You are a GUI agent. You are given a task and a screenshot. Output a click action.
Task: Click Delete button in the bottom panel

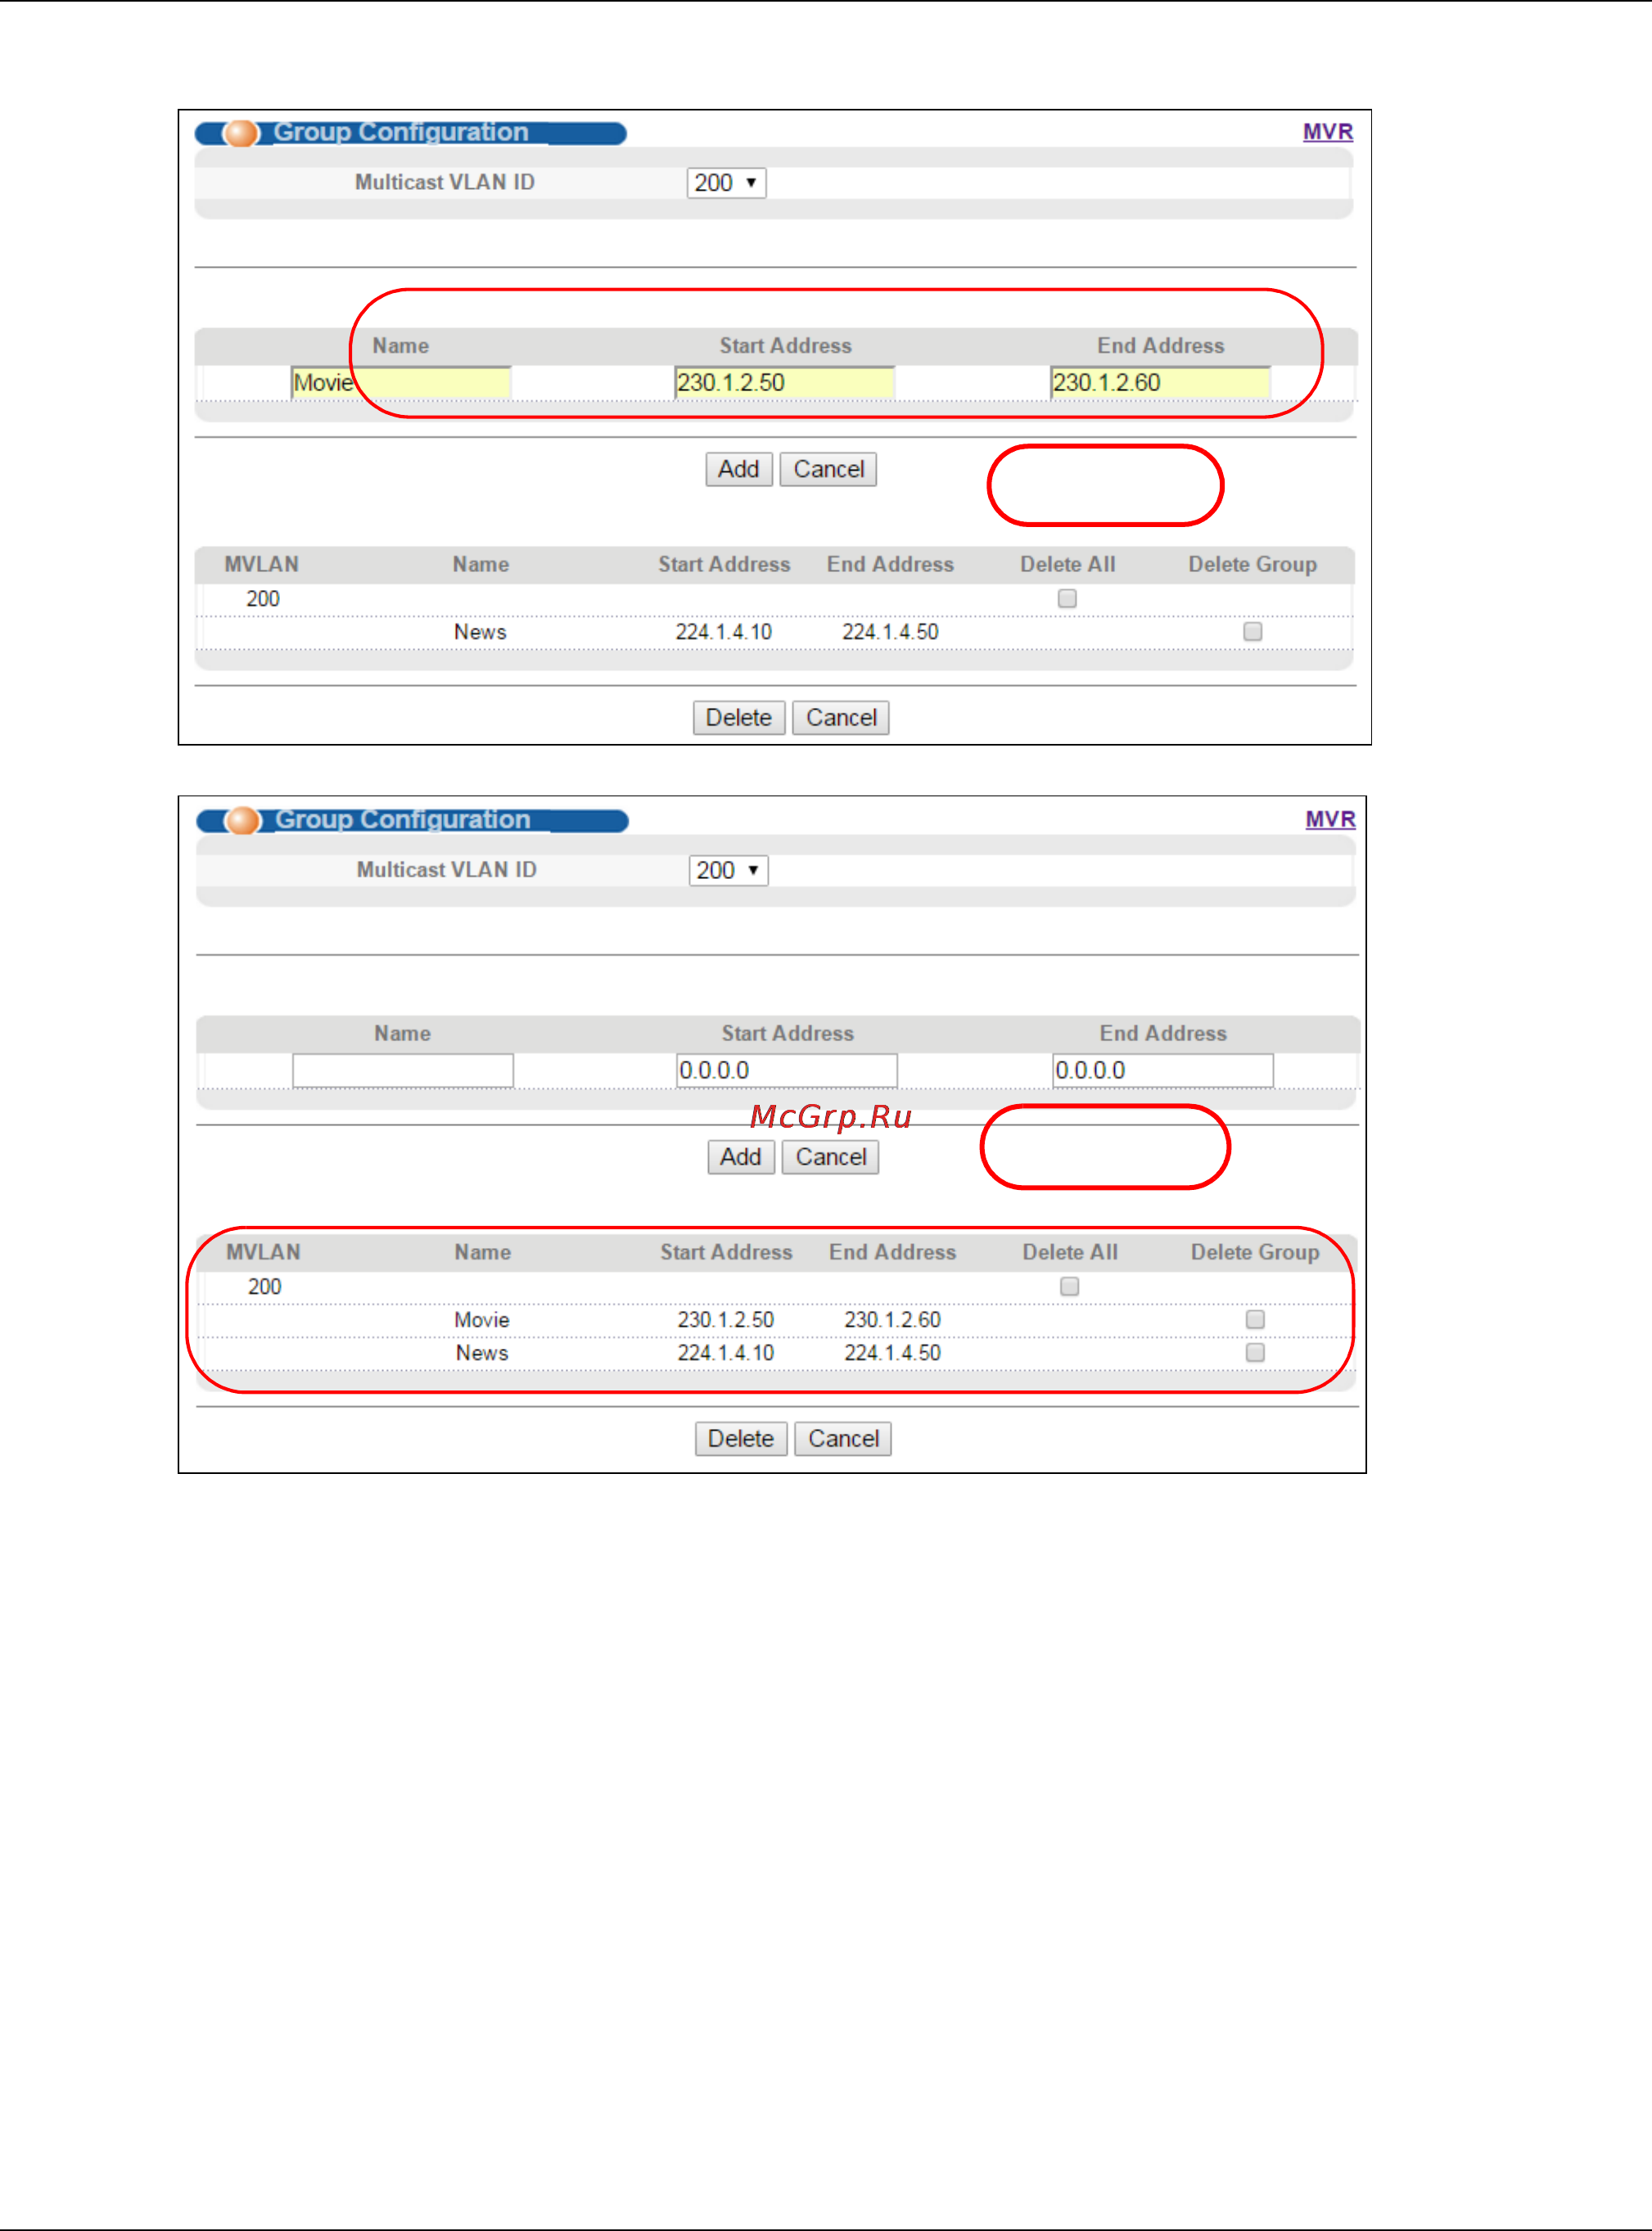[x=741, y=1440]
